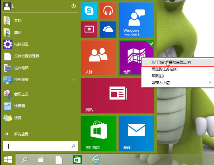Toggle the checkmark on the Maps tile
The image size is (214, 165).
click(151, 44)
